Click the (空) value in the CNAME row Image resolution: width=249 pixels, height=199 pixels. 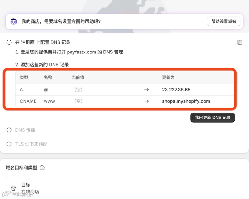pyautogui.click(x=78, y=101)
